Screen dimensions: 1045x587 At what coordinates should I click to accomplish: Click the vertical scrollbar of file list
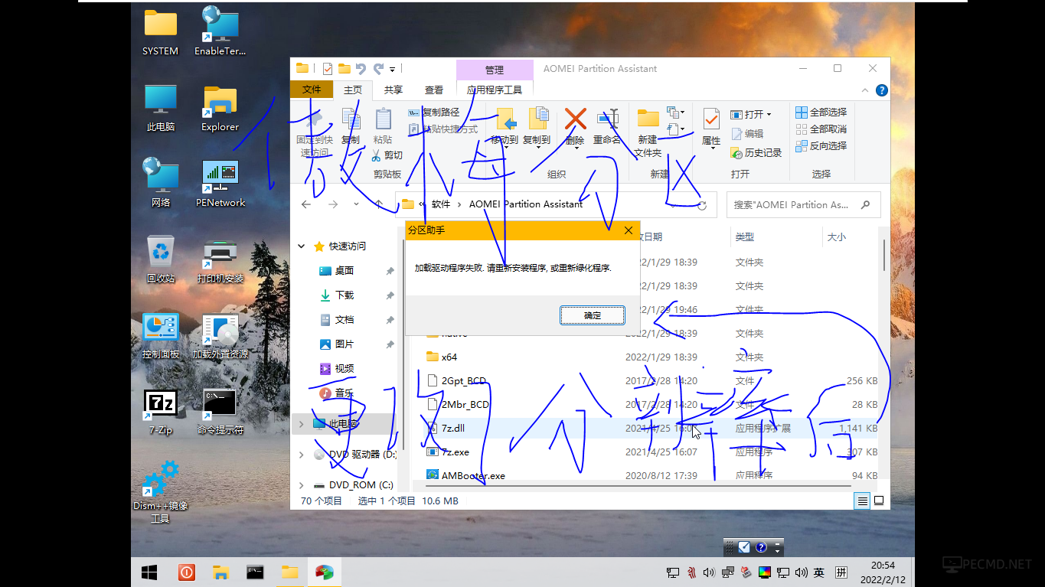pyautogui.click(x=884, y=255)
